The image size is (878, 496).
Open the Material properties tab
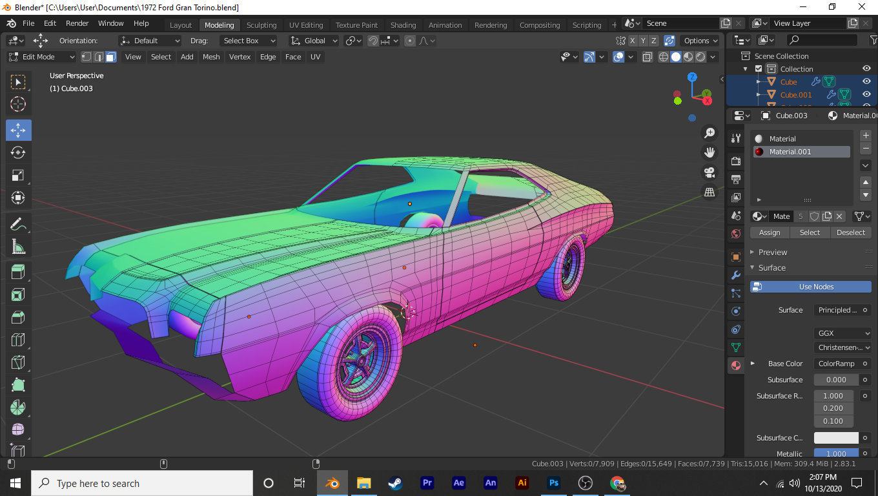[x=735, y=366]
